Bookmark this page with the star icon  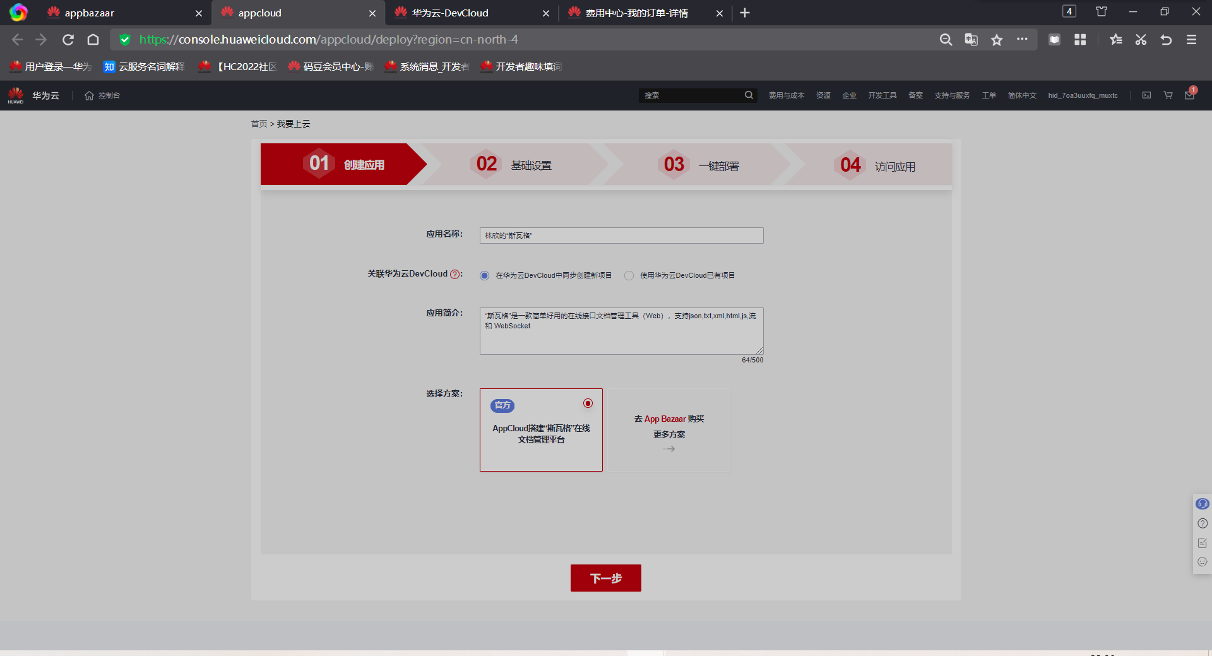tap(997, 40)
